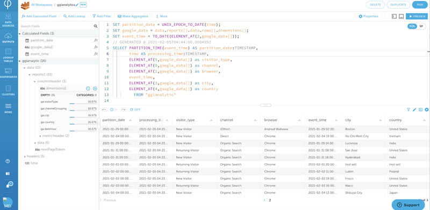430x210 pixels.
Task: Click the PREVIEW button
Action: click(417, 17)
